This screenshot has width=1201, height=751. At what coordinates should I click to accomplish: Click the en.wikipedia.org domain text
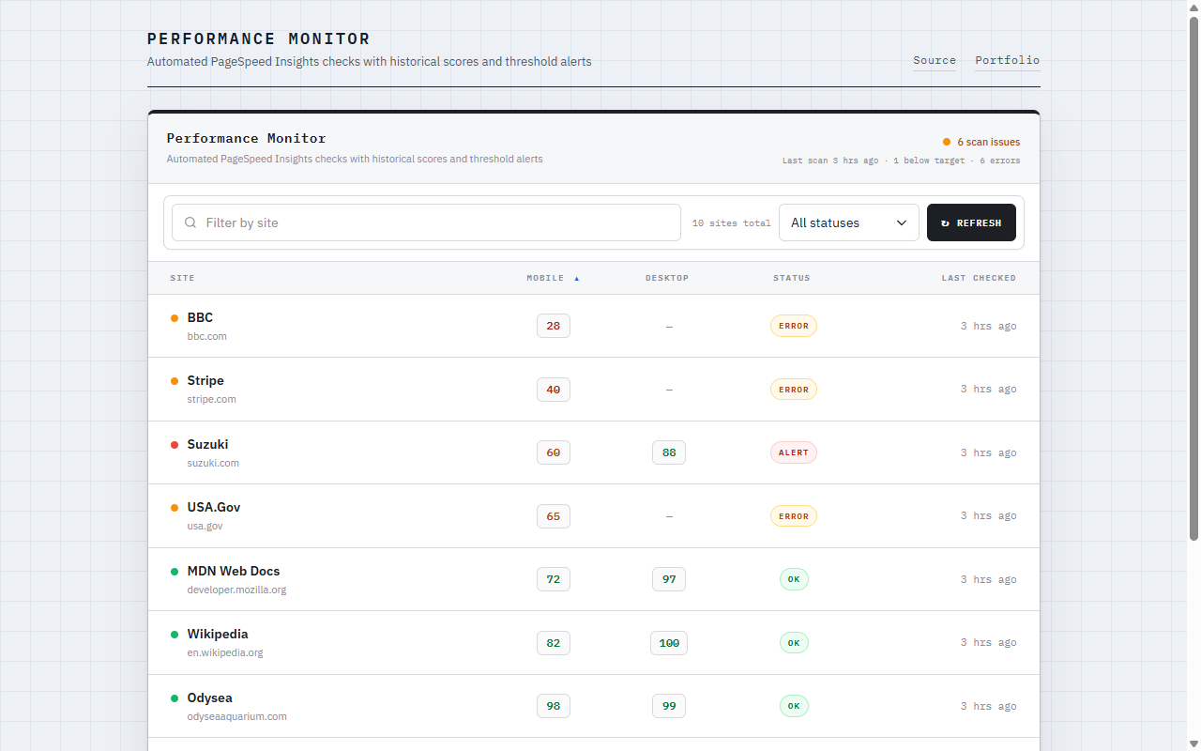click(225, 652)
